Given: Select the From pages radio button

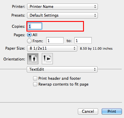Looking at the screenshot, I should (x=29, y=41).
